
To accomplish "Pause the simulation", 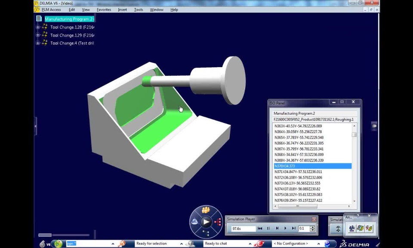I will click(x=268, y=228).
